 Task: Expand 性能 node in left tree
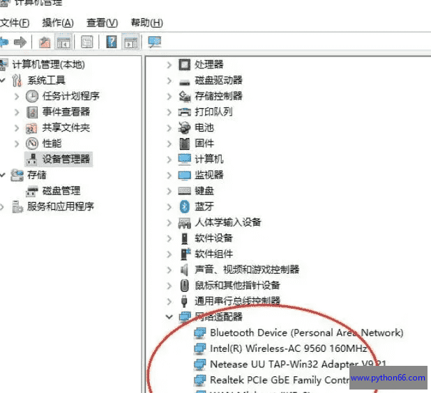coord(17,144)
